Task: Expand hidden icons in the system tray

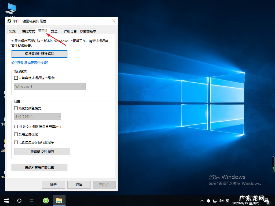Action: pos(202,200)
